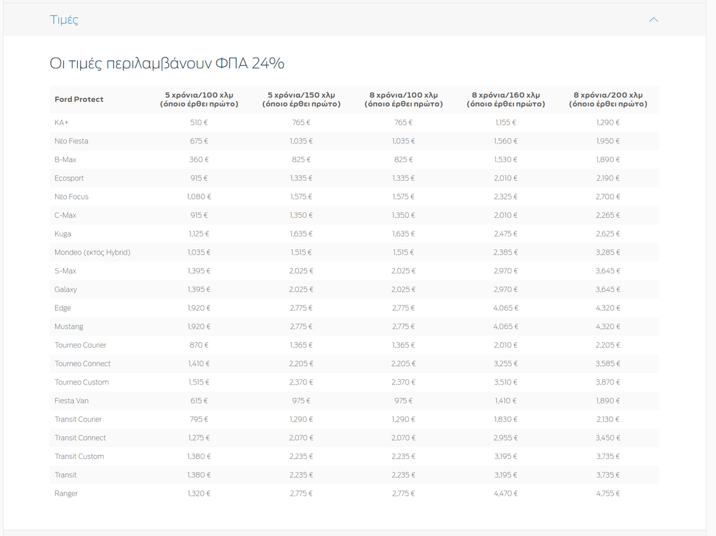Click the Transit Connect 3,450 € price

(608, 438)
